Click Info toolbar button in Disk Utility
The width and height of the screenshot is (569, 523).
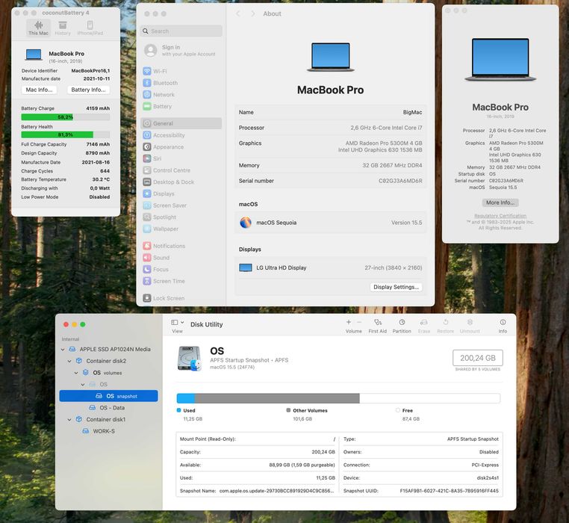pyautogui.click(x=503, y=326)
